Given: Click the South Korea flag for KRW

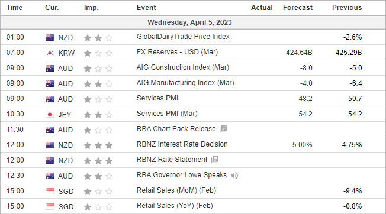Looking at the screenshot, I should click(x=50, y=53).
